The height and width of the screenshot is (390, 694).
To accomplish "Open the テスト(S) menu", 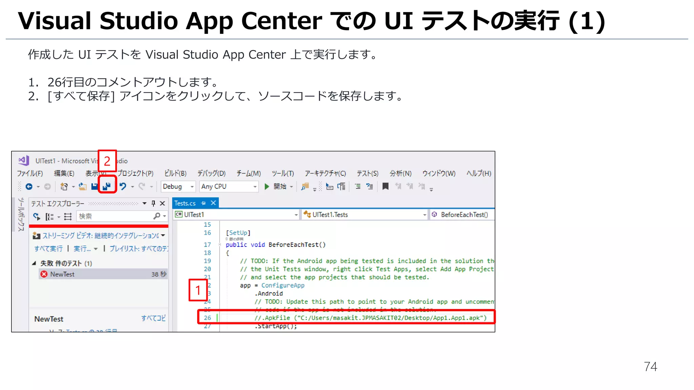I will [368, 173].
